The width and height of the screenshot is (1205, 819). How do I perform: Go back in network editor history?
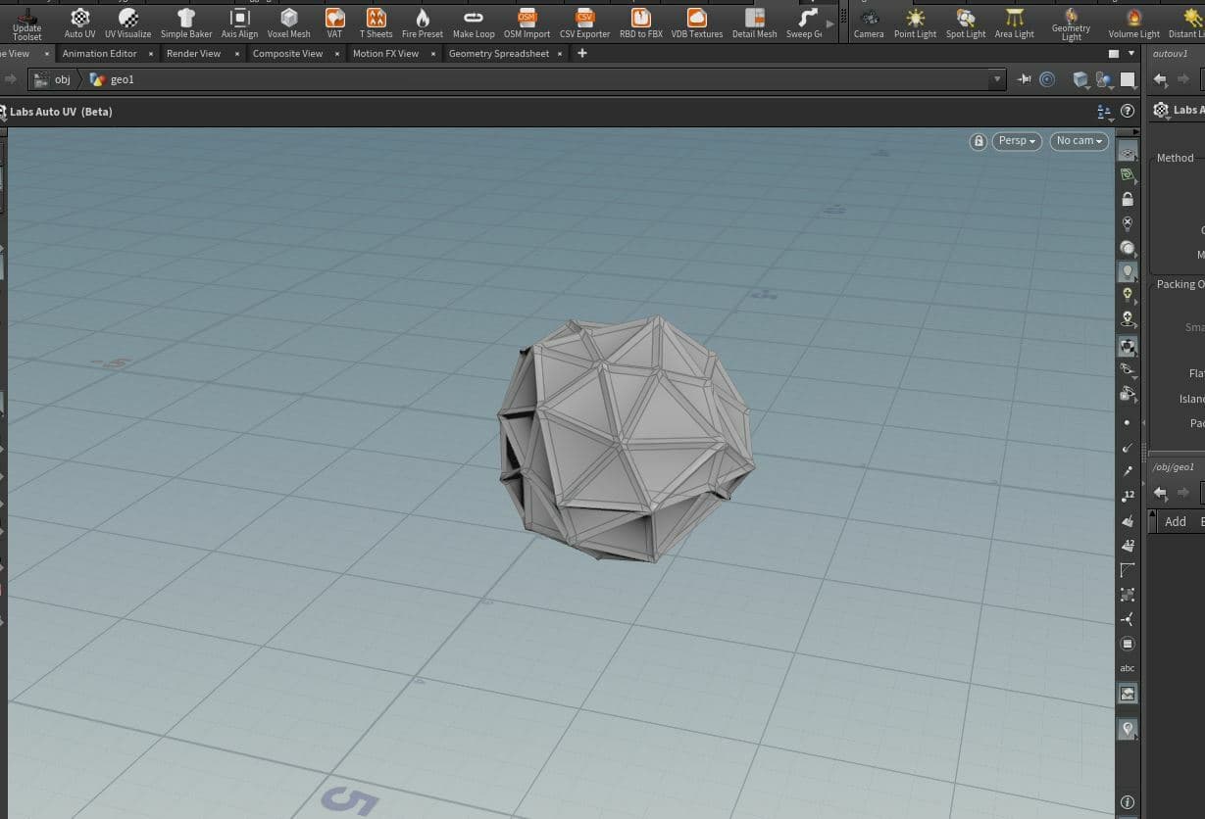coord(1160,493)
